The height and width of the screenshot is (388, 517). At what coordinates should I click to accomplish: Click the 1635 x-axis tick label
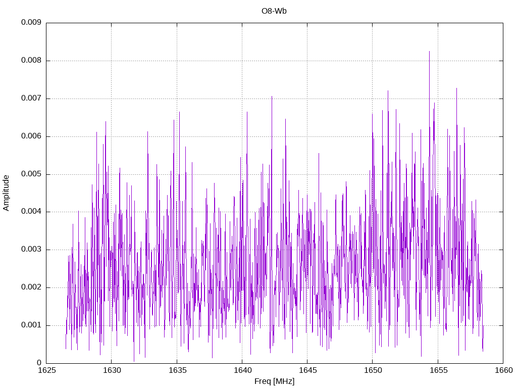coord(177,370)
